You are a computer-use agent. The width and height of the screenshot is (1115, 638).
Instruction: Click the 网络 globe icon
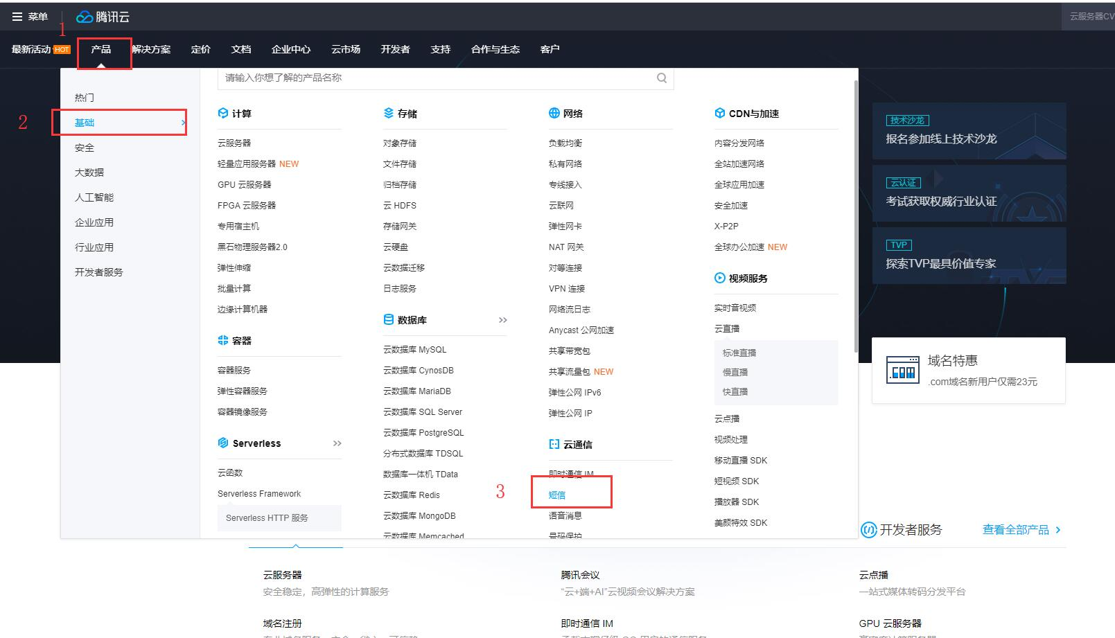coord(554,114)
